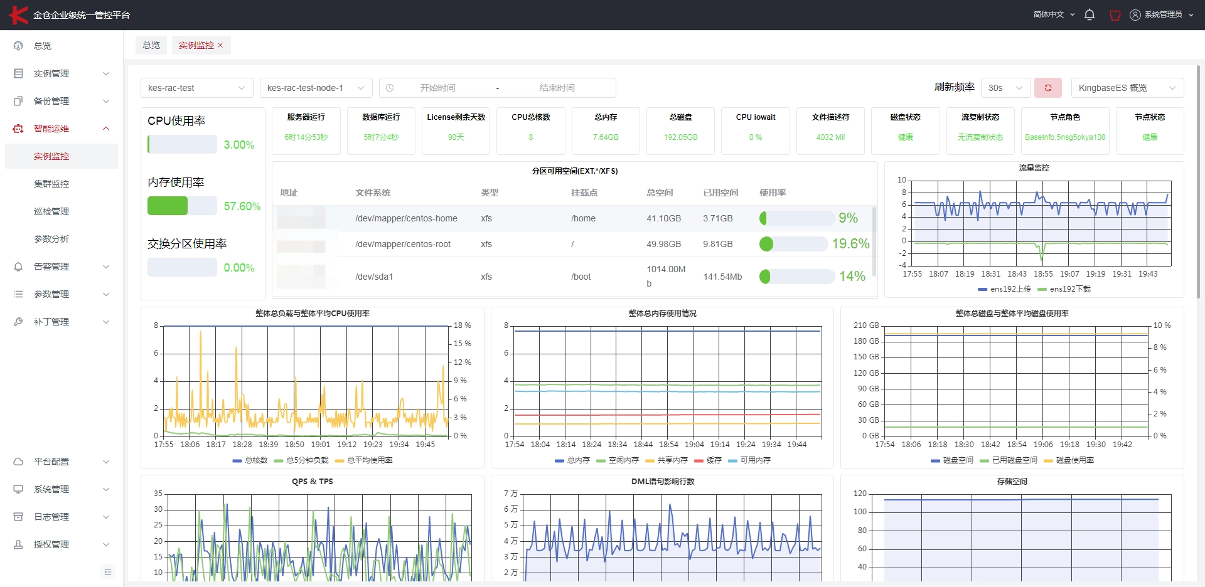
Task: Toggle 共享内存 legend in memory chart
Action: [667, 460]
